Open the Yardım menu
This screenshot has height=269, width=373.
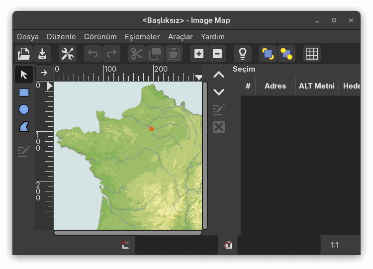click(x=213, y=37)
